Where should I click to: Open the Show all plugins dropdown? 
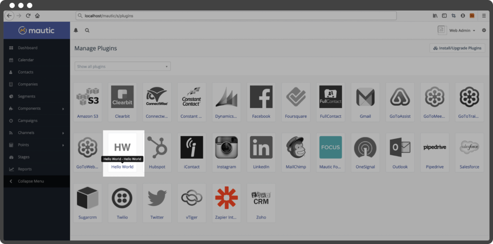(122, 66)
